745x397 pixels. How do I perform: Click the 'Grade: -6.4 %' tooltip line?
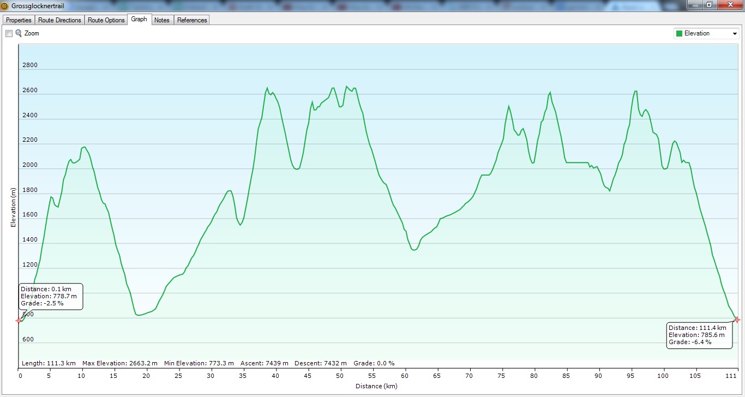(x=690, y=342)
